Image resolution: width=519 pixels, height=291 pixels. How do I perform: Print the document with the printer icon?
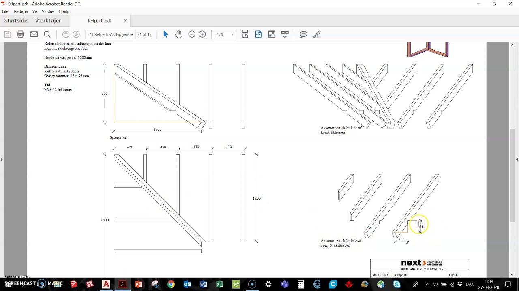point(20,34)
